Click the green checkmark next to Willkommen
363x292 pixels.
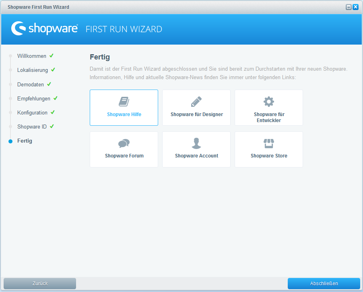point(52,56)
